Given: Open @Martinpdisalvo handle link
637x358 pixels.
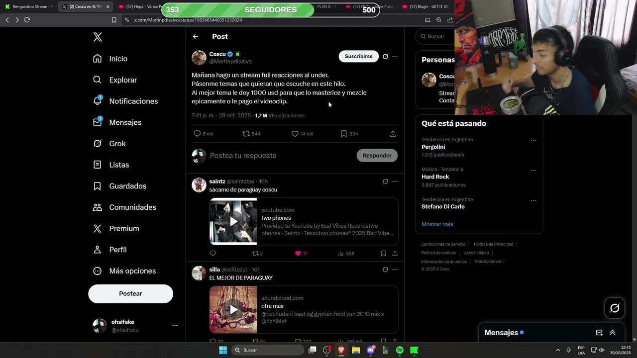Looking at the screenshot, I should point(230,62).
